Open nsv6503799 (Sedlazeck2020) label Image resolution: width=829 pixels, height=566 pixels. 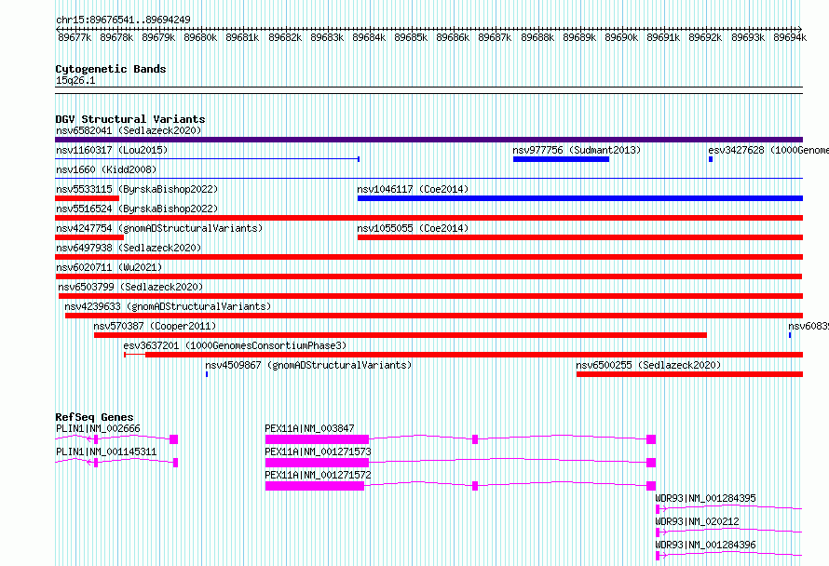click(130, 287)
